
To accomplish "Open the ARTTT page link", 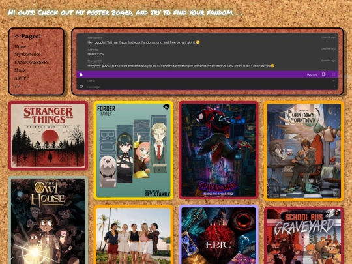I will (22, 78).
